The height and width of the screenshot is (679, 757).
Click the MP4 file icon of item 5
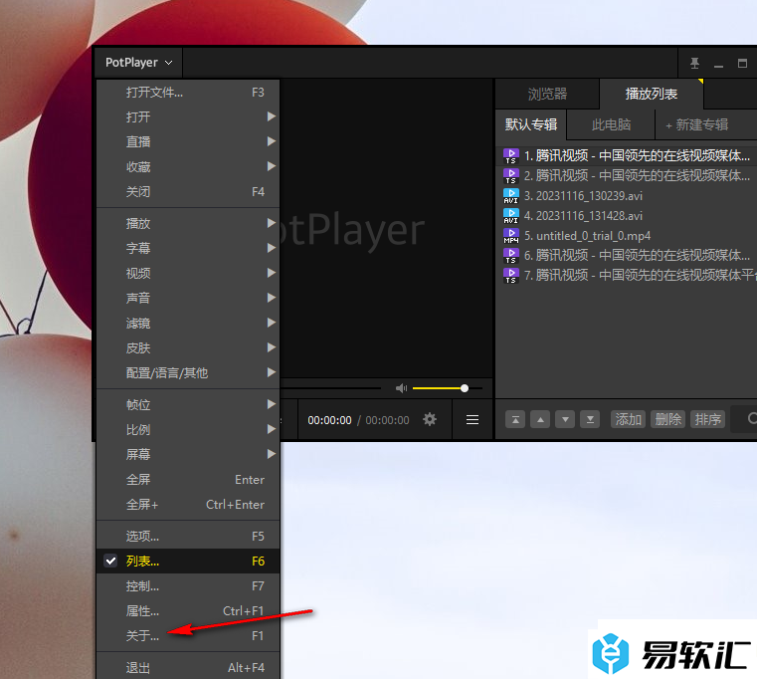pos(510,235)
